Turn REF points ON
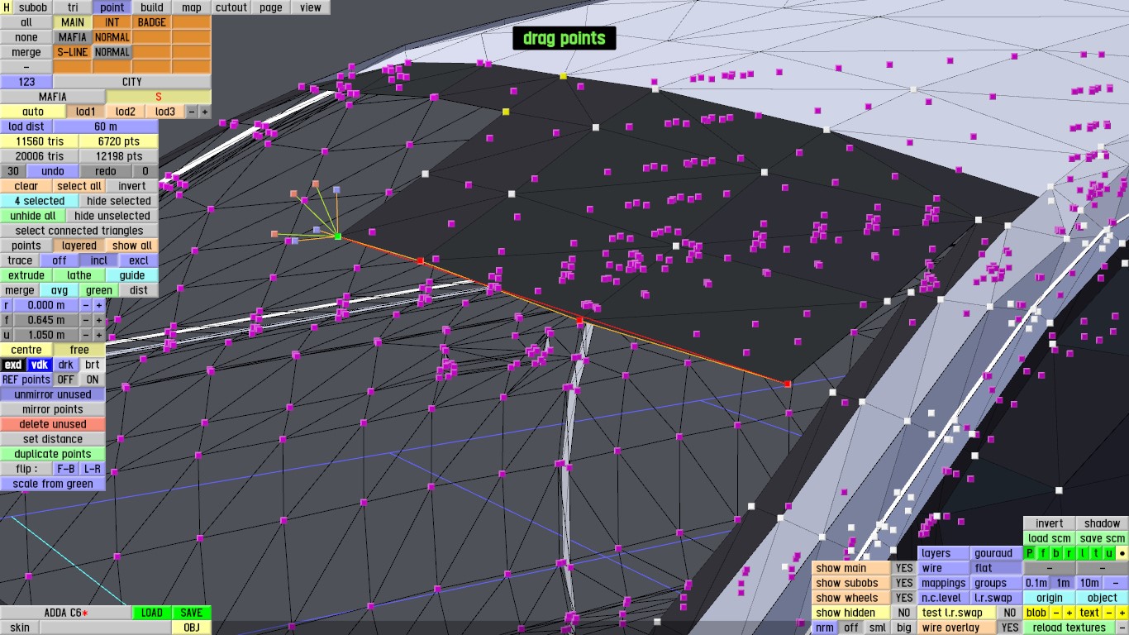Viewport: 1129px width, 635px height. (x=93, y=380)
